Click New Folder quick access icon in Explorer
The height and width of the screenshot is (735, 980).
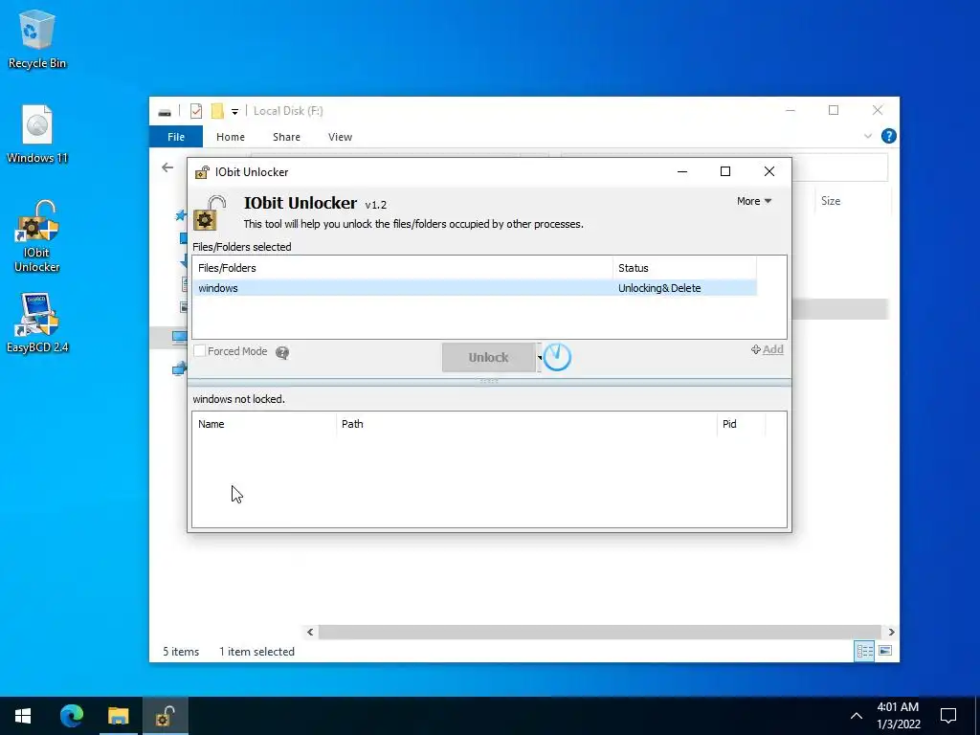tap(217, 111)
